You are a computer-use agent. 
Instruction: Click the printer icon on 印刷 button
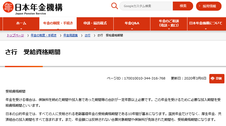[x=212, y=78]
